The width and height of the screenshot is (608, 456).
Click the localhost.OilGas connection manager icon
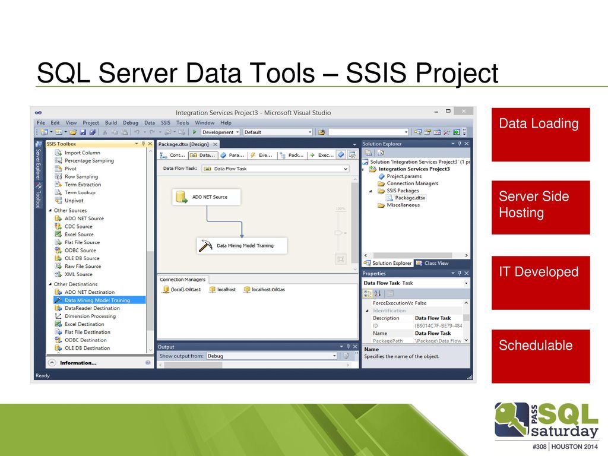(246, 290)
